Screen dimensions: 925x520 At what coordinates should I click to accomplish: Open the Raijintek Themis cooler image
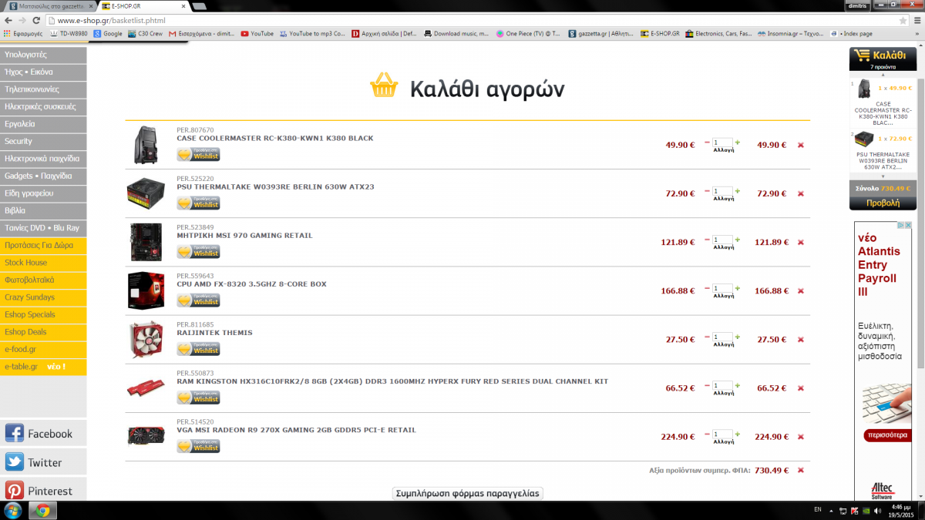click(x=146, y=339)
